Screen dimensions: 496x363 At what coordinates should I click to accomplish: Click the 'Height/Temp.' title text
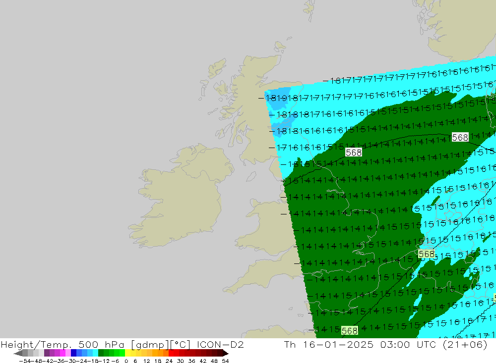(36, 345)
